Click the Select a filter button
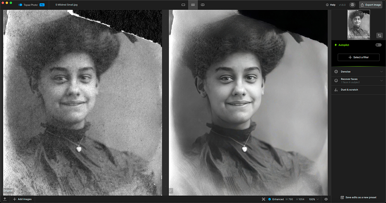 click(x=358, y=57)
